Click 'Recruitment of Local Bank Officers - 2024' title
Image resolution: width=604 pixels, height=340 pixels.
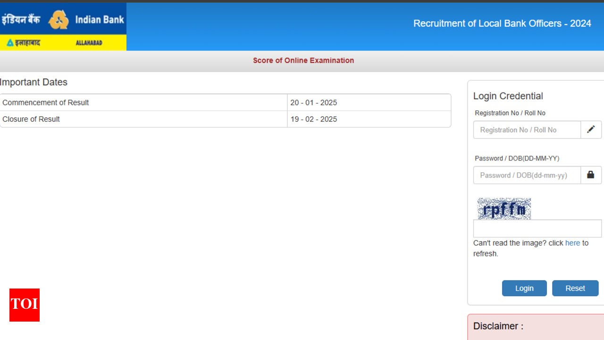tap(502, 24)
